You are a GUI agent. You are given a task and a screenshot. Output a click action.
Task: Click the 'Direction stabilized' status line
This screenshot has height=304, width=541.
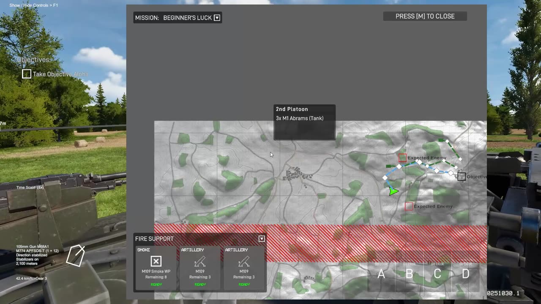[x=31, y=255]
